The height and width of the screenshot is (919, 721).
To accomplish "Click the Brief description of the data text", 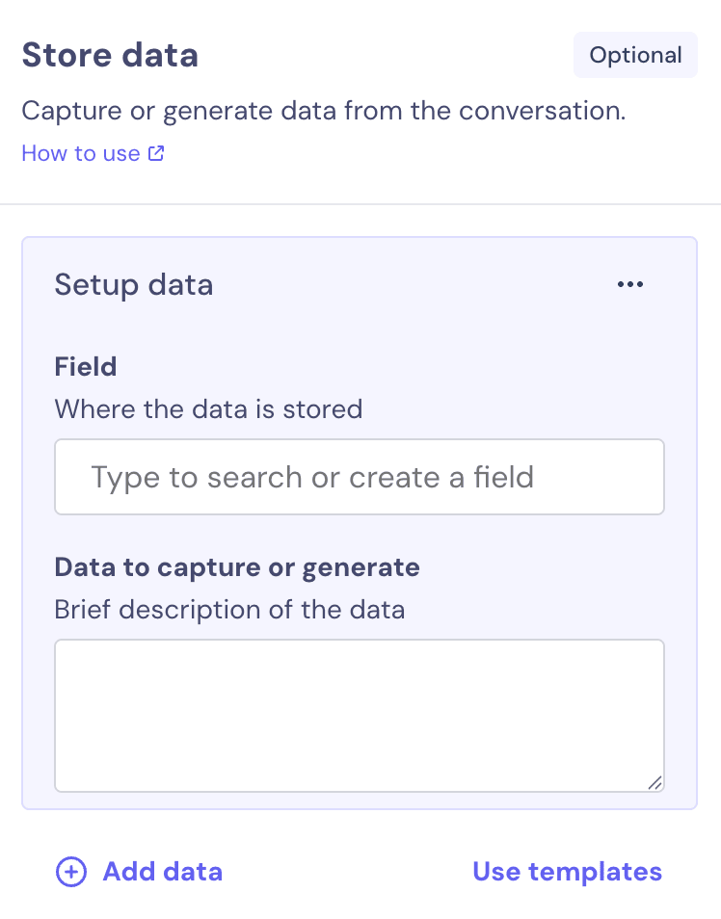I will (229, 610).
